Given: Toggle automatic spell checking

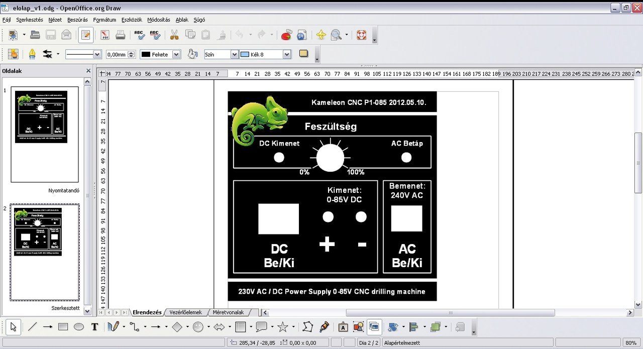Looking at the screenshot, I should 155,35.
